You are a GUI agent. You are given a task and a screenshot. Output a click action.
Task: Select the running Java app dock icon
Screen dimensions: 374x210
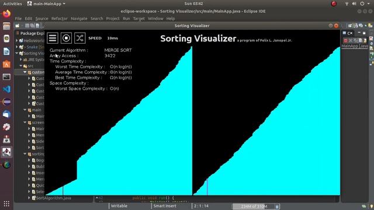6,152
